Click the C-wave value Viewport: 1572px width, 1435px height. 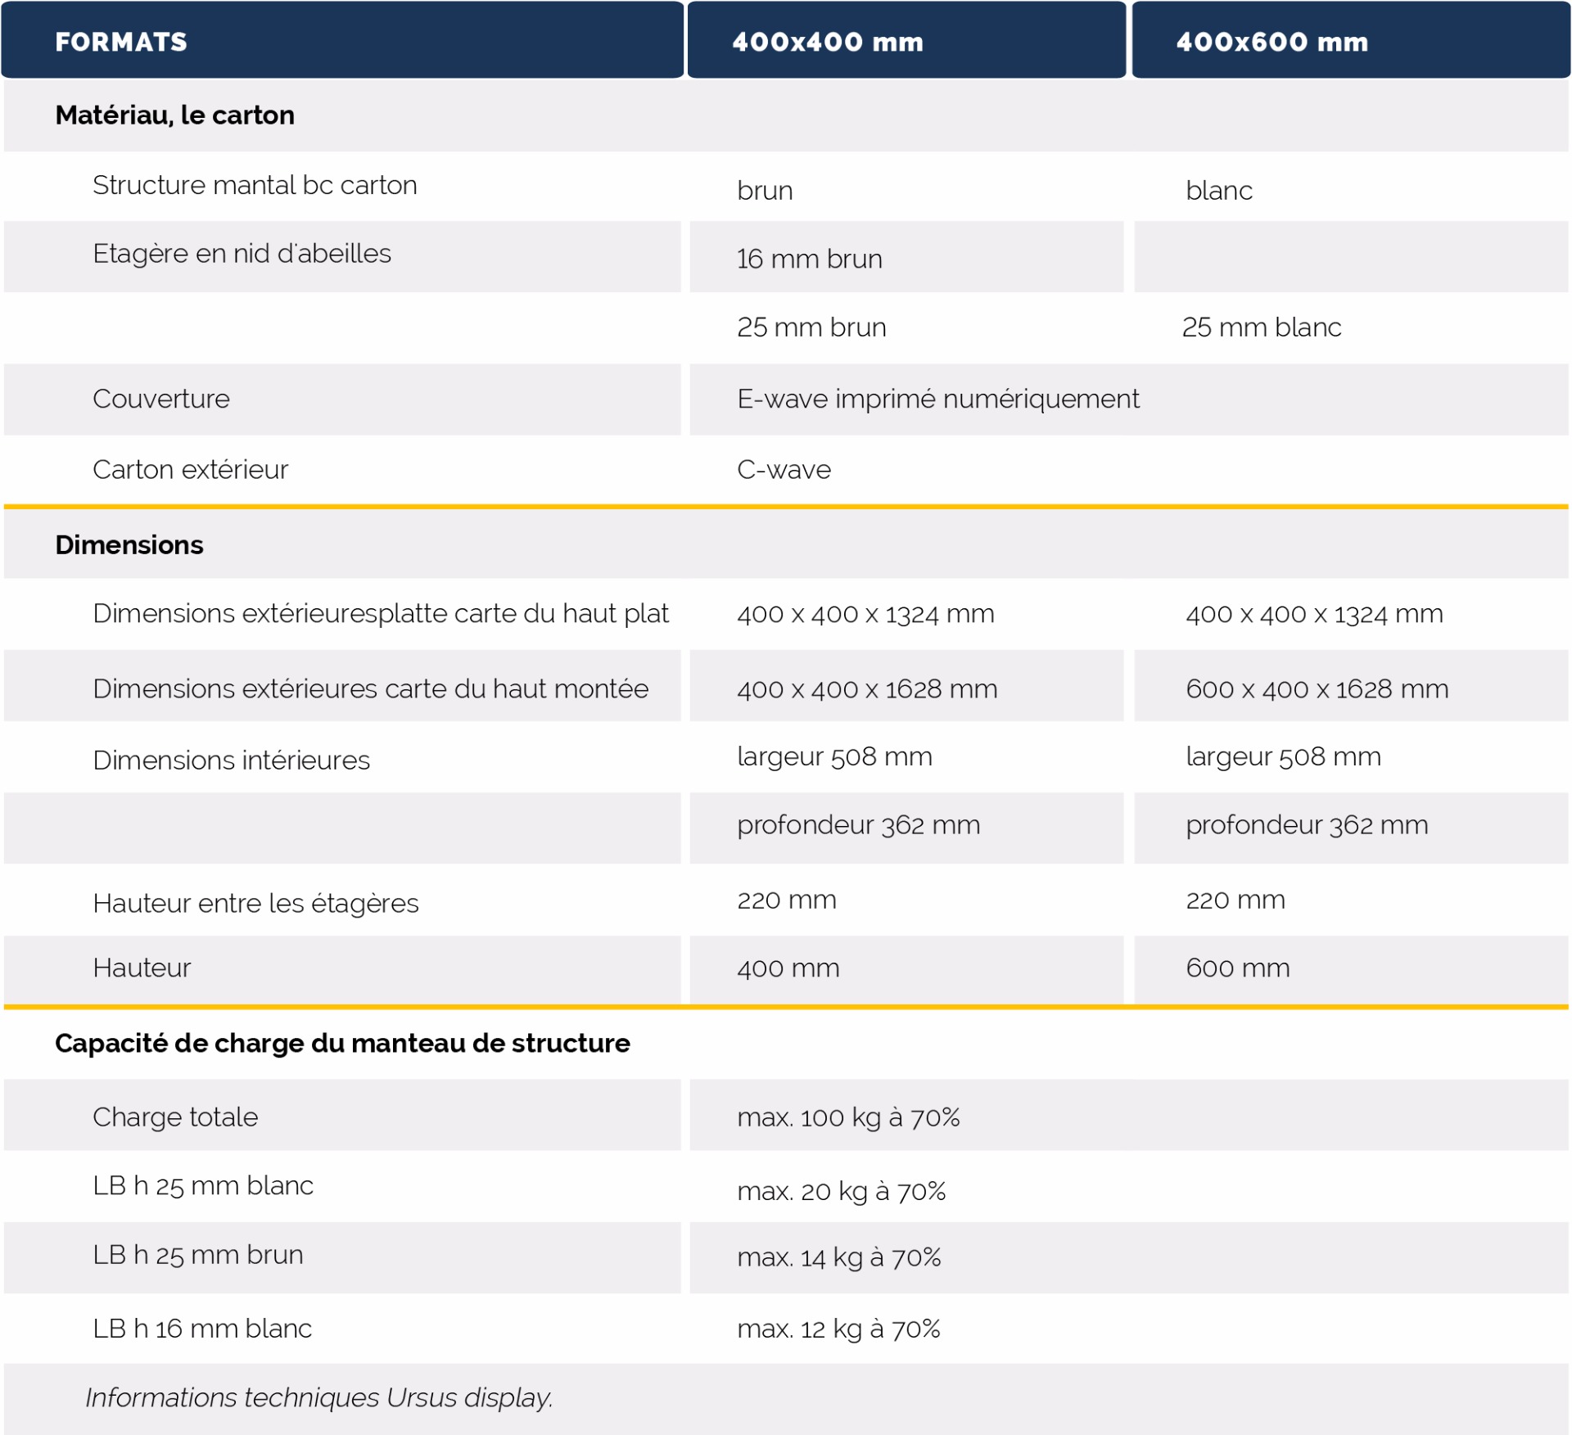pyautogui.click(x=784, y=470)
